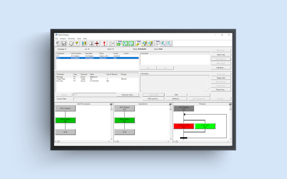Click the Interlocks button

coord(176,98)
